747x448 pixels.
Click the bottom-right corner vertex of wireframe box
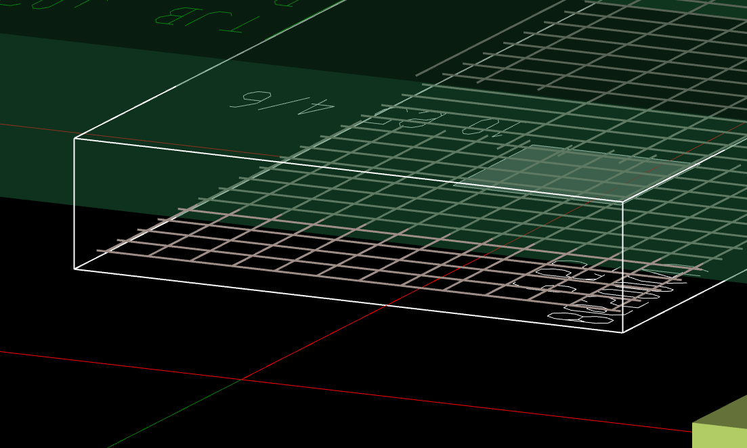(x=622, y=332)
